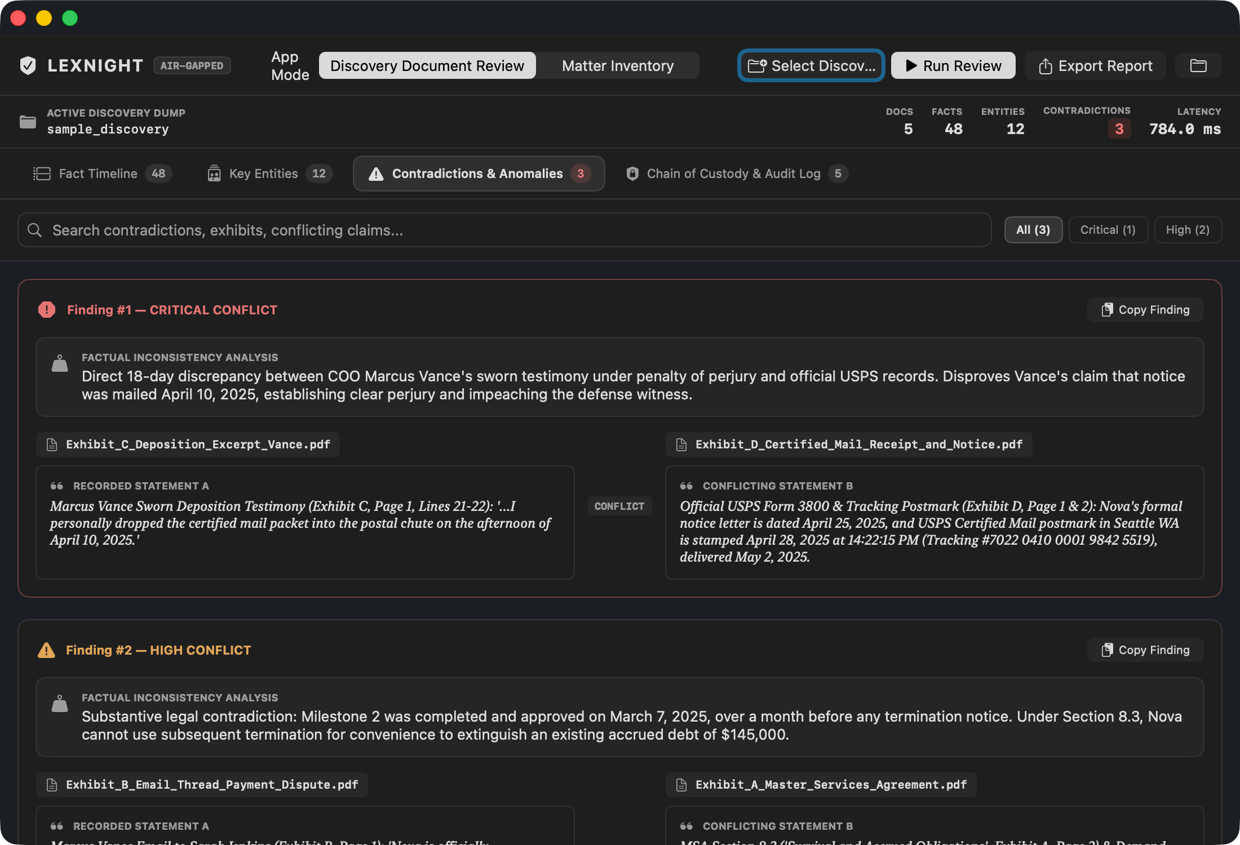Image resolution: width=1240 pixels, height=845 pixels.
Task: Open the folder icon button beside Export Report
Action: [x=1198, y=66]
